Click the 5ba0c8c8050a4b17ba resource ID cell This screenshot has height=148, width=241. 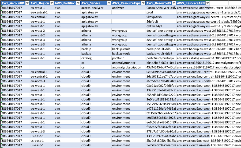coord(161,140)
